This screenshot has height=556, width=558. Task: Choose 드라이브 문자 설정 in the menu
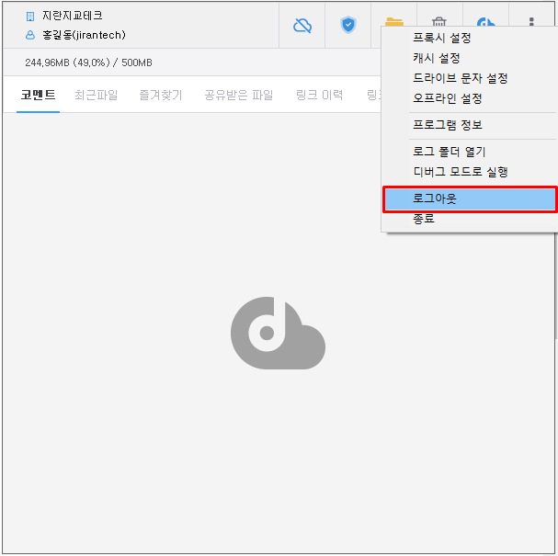pos(460,78)
